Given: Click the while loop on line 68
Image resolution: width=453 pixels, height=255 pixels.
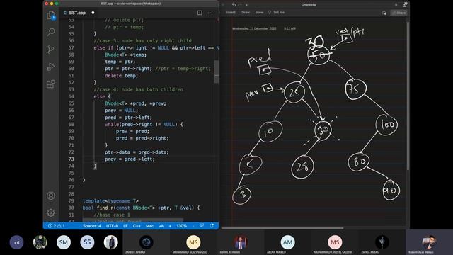Looking at the screenshot, I should pyautogui.click(x=144, y=125).
